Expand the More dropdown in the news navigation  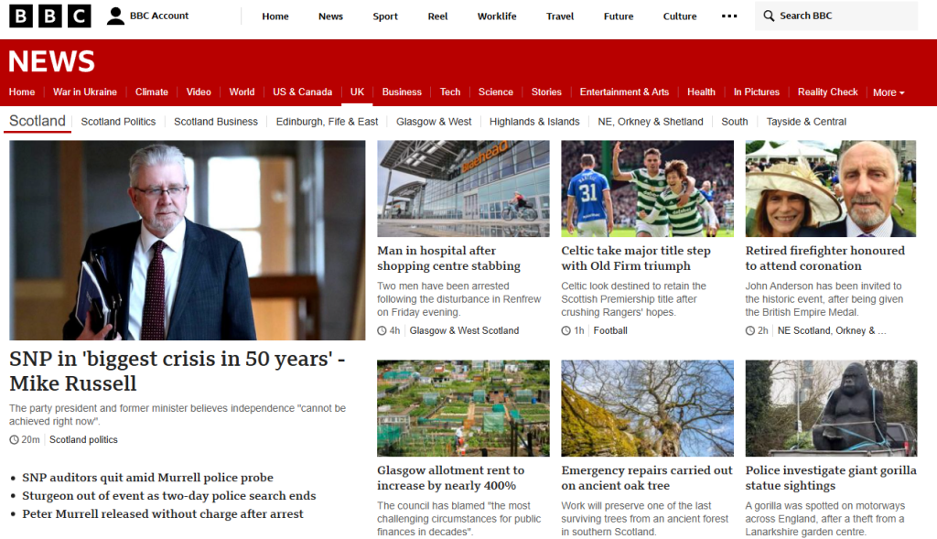click(889, 92)
